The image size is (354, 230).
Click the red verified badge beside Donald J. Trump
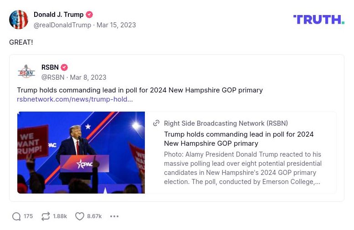click(89, 15)
